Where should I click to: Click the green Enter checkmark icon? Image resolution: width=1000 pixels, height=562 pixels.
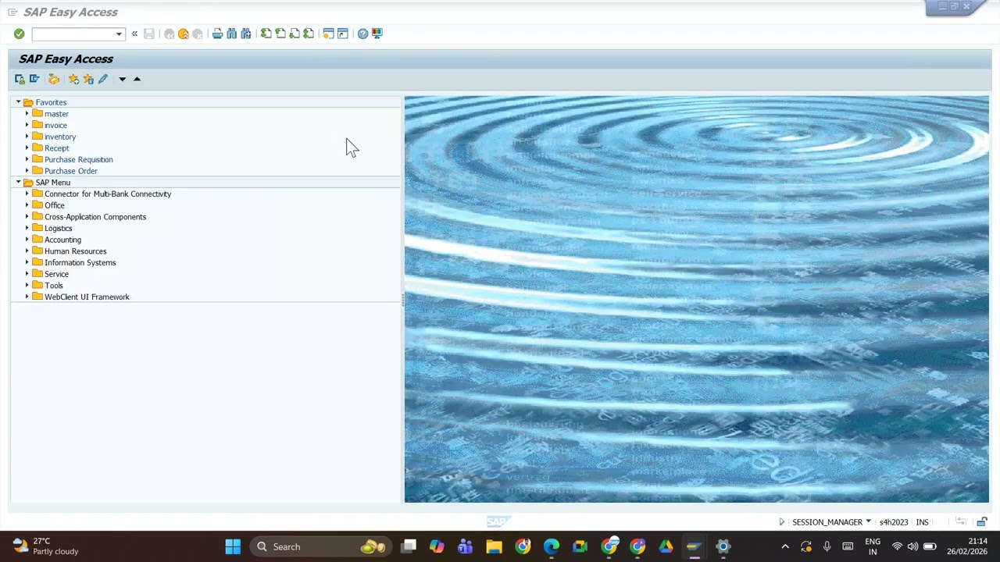(x=19, y=34)
